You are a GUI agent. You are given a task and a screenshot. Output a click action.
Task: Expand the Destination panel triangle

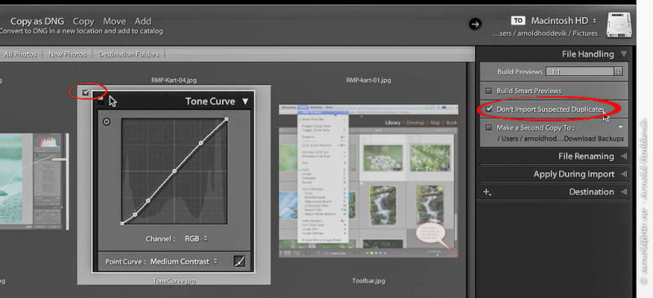coord(624,192)
